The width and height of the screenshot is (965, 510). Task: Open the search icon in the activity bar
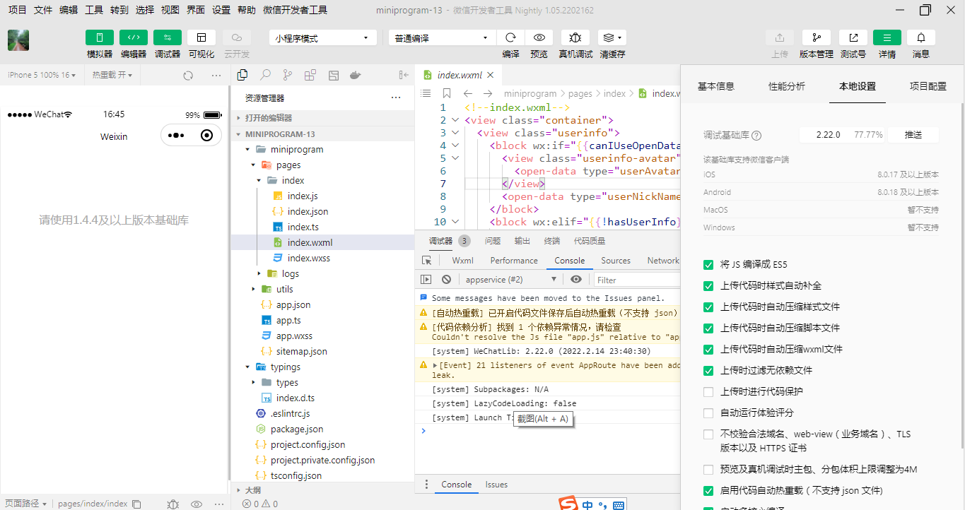point(265,75)
